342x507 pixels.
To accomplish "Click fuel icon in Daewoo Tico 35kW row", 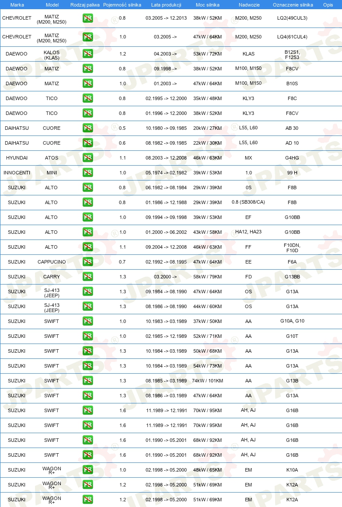I will coord(87,98).
